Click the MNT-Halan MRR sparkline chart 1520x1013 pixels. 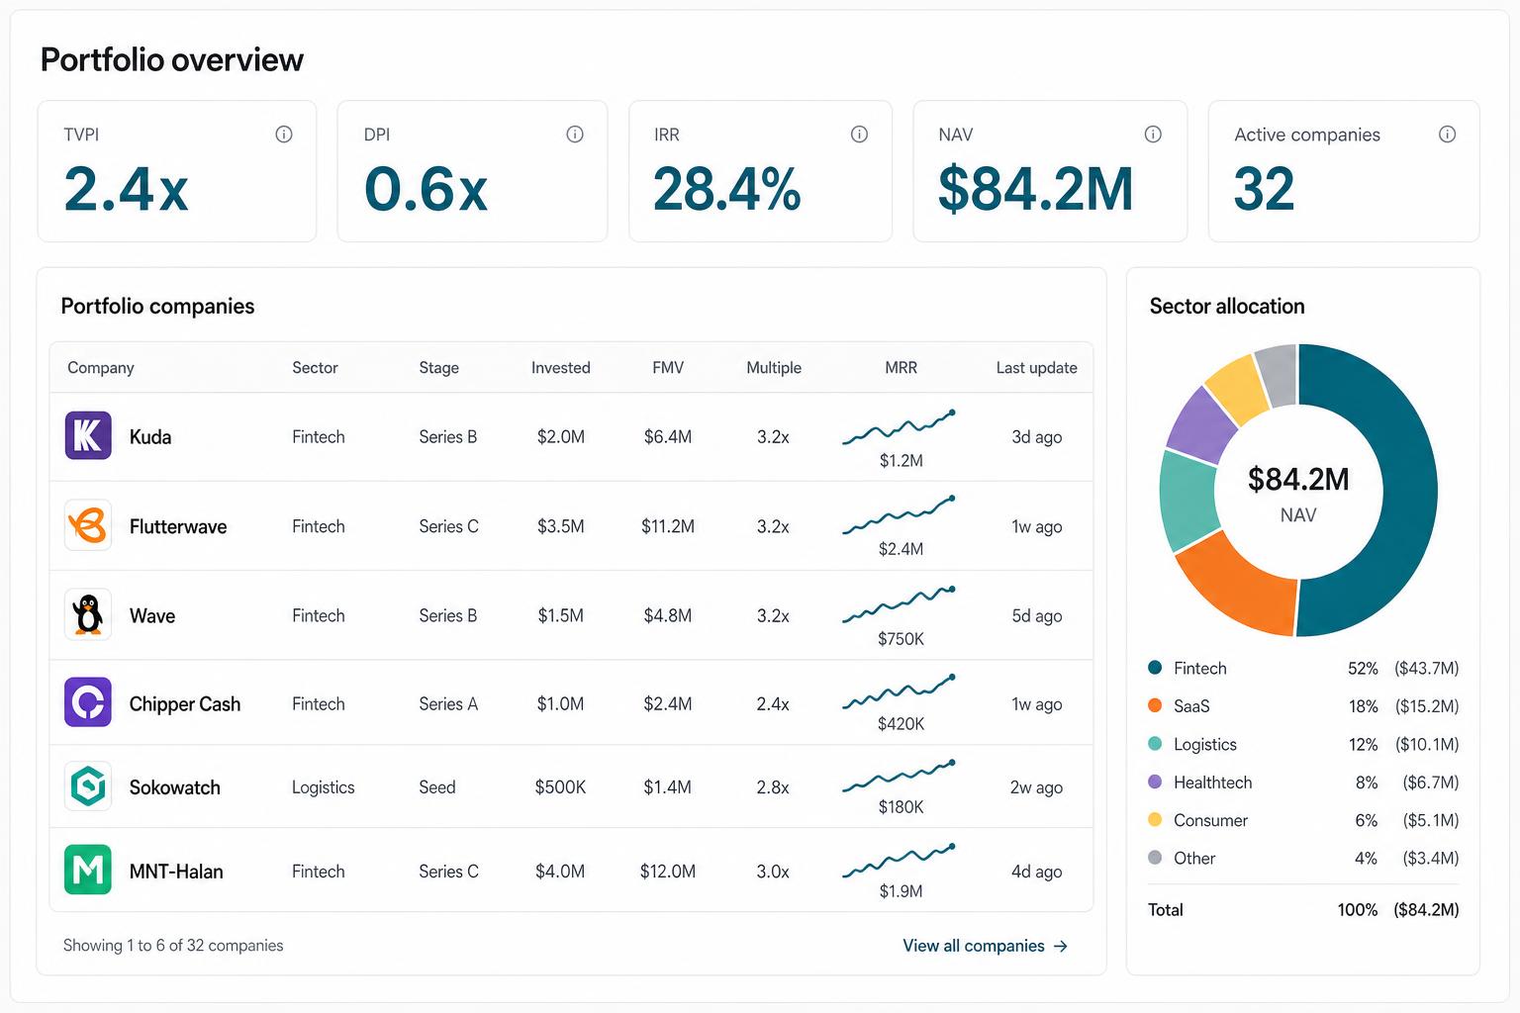click(899, 861)
